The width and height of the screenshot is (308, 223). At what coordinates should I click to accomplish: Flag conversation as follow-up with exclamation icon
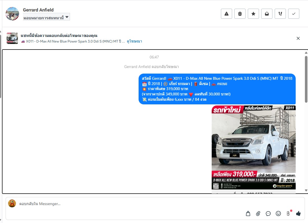(x=280, y=14)
